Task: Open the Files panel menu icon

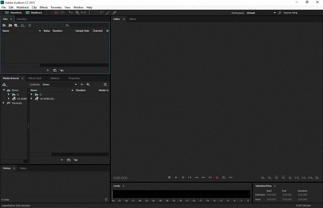Action: [x=11, y=19]
